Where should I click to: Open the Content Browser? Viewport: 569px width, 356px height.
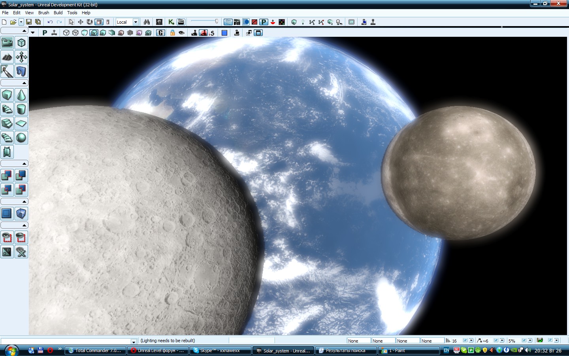pos(159,22)
